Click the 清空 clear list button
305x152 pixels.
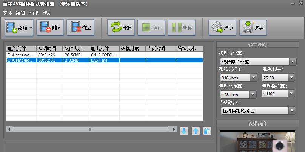click(80, 27)
